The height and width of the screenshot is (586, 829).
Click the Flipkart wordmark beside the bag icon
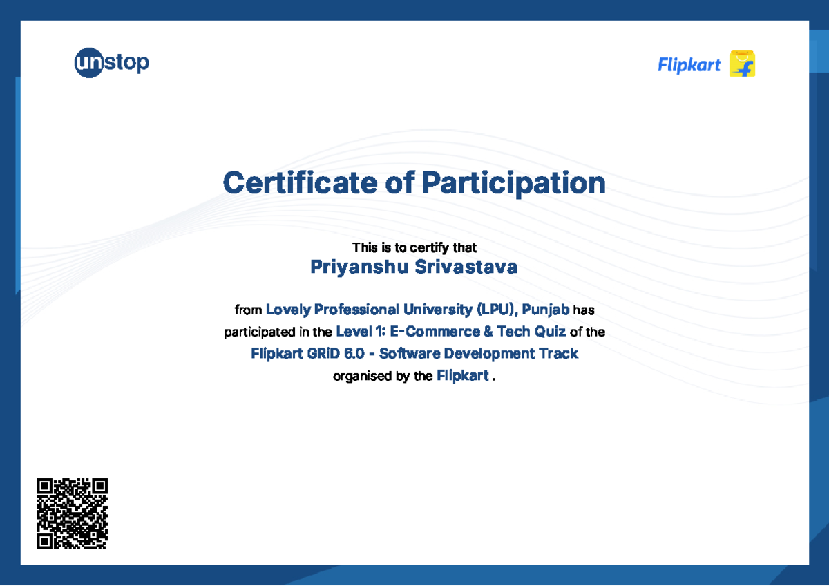coord(689,66)
